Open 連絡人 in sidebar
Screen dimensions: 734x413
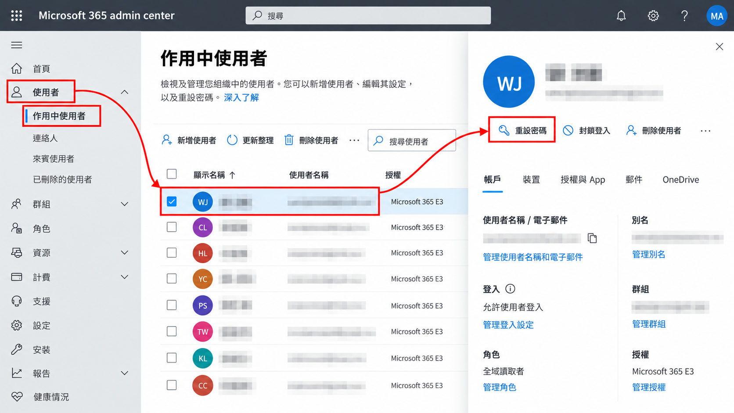pos(45,138)
